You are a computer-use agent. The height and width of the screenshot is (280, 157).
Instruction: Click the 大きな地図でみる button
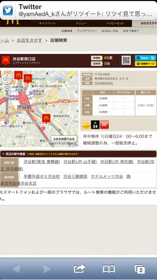[x=64, y=139]
